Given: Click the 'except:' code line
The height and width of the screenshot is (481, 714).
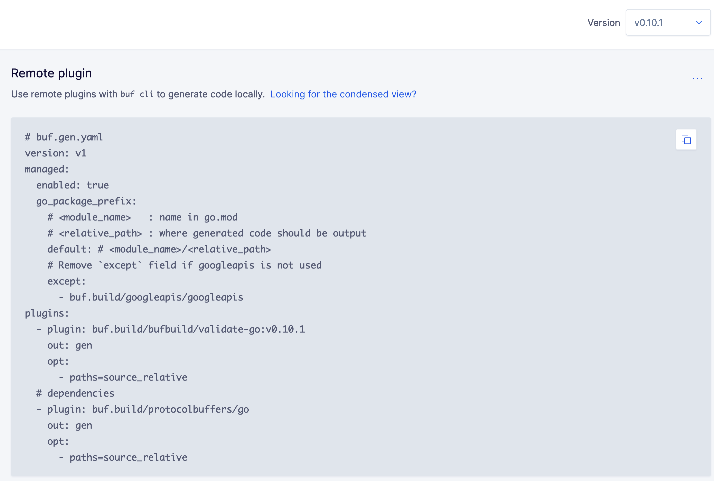Looking at the screenshot, I should coord(66,281).
